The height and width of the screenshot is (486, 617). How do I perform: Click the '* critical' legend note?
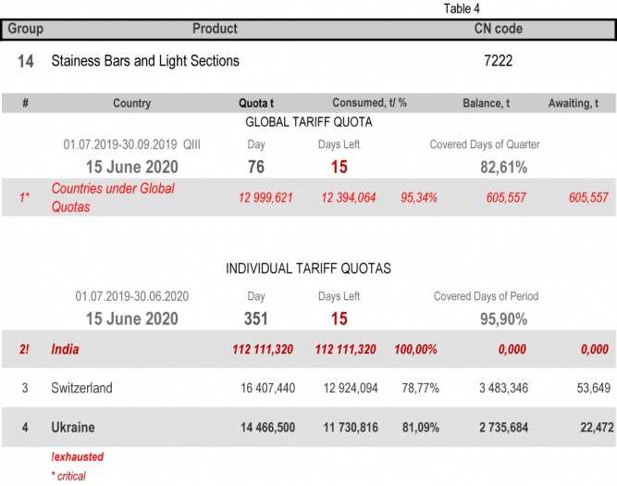[x=68, y=476]
